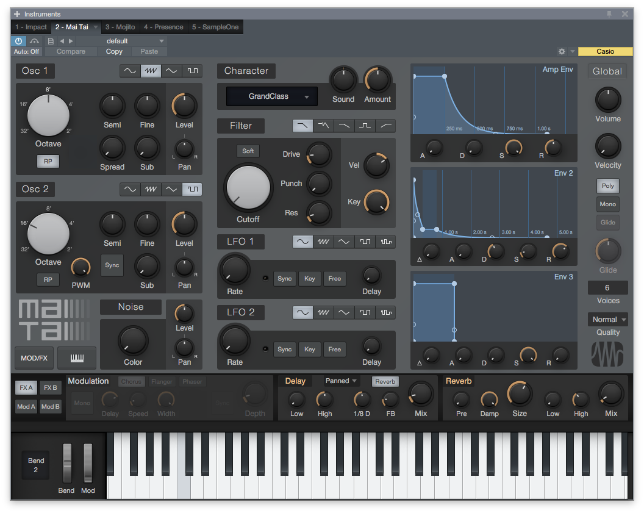Viewport: 644px width, 513px height.
Task: Toggle the Soft filter button
Action: pyautogui.click(x=248, y=151)
